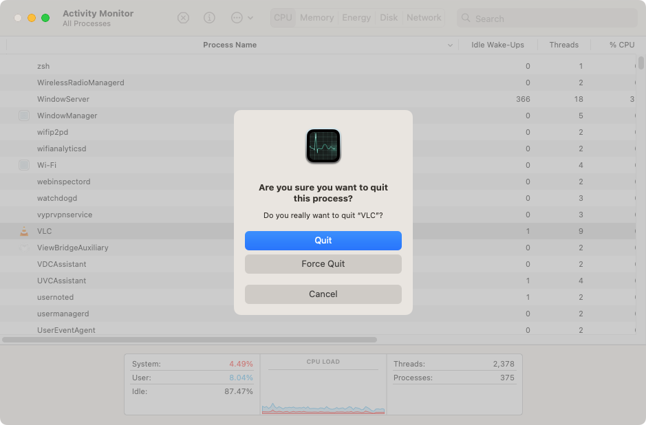The height and width of the screenshot is (425, 646).
Task: Click the System 4.49% value
Action: 241,364
